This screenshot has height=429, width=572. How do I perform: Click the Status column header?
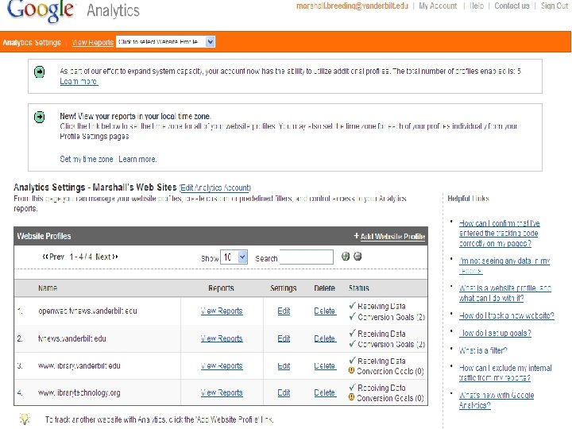(x=359, y=288)
